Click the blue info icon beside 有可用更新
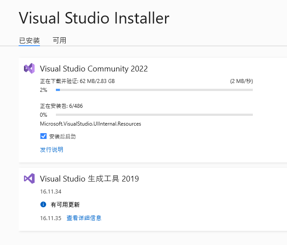This screenshot has width=287, height=245. (43, 204)
